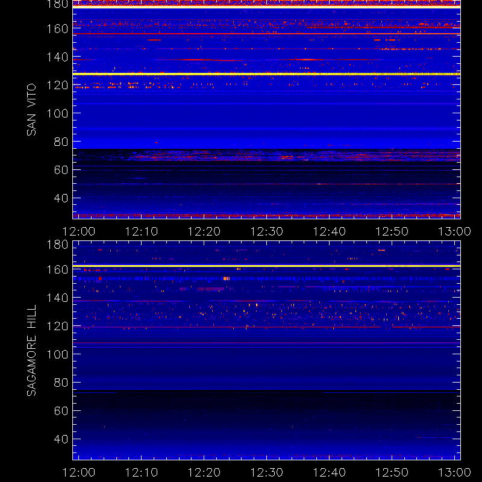482x482 pixels.
Task: Click the Sagamore Hill spectrogram image
Action: [266, 350]
